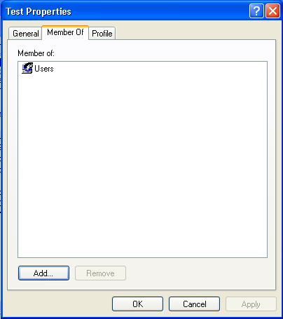Select the Member Of tab
283x319 pixels.
coord(65,32)
